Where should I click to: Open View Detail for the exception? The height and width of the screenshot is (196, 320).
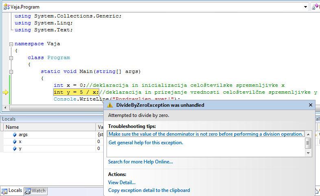[x=122, y=182]
